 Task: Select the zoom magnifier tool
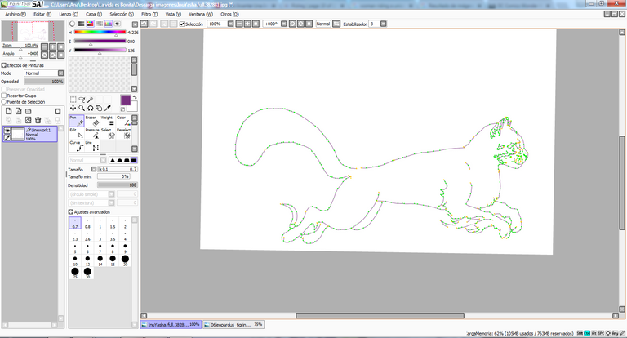coord(82,108)
